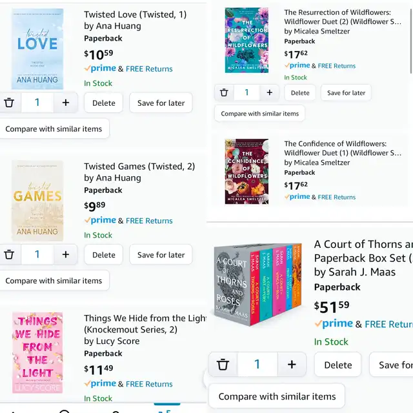The image size is (413, 413).
Task: Compare Resurrection of Wildflowers with similar items
Action: click(x=259, y=114)
